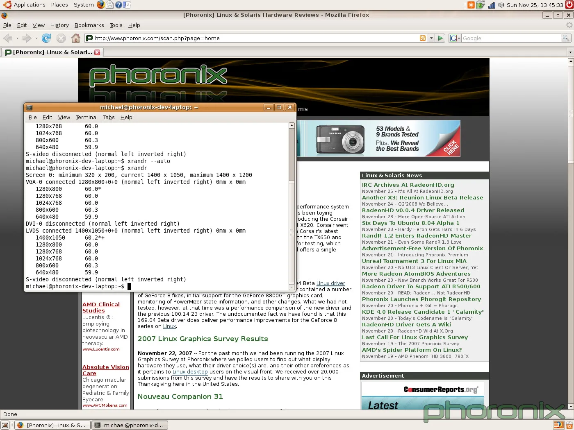Open the 'Absolute Vision Care' ad link

(x=106, y=370)
